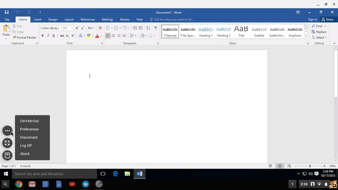Switch to Web Layout view in status bar

[x=289, y=166]
